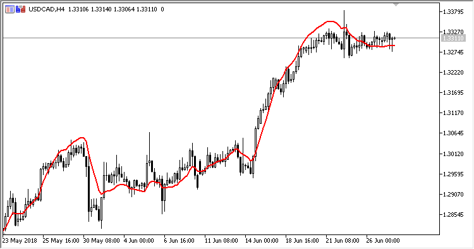Click the 1.30120 price scale label

[453, 154]
